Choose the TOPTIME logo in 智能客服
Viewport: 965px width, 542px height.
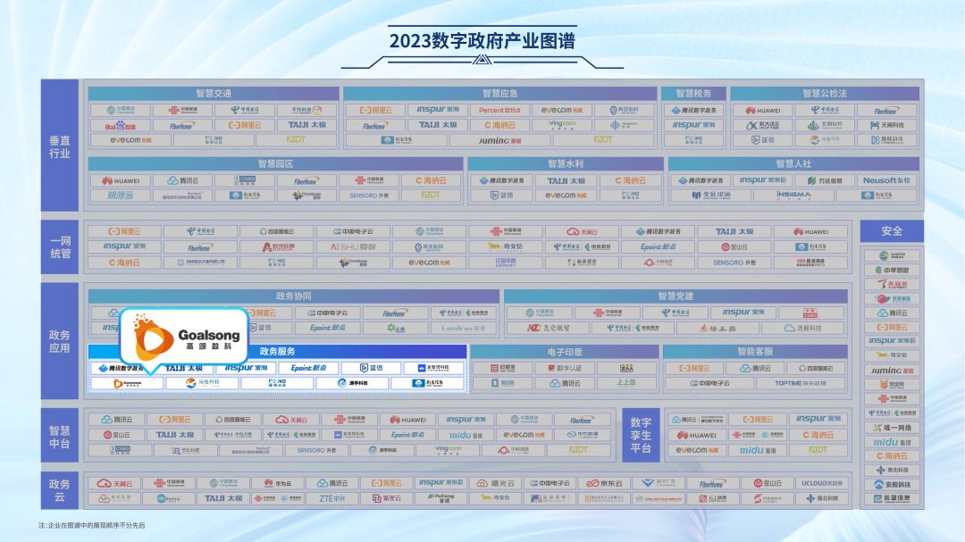[801, 383]
